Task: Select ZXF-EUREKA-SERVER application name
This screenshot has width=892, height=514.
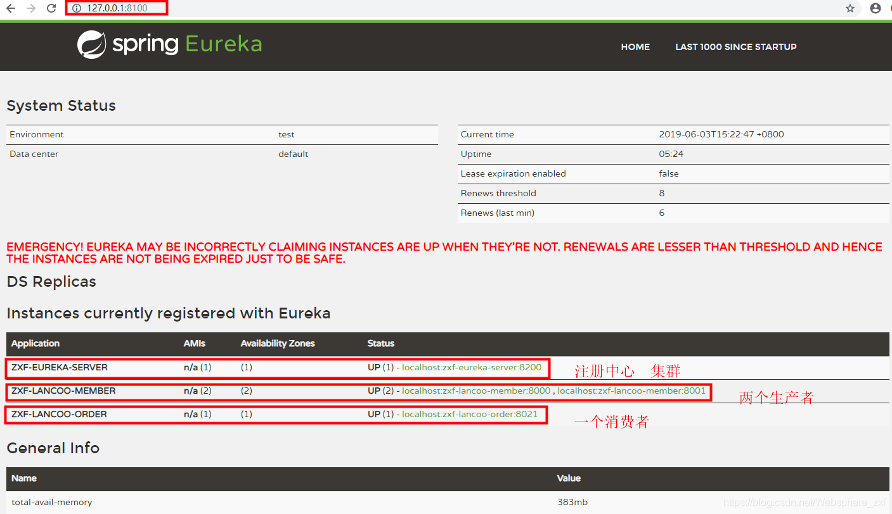Action: (x=60, y=367)
